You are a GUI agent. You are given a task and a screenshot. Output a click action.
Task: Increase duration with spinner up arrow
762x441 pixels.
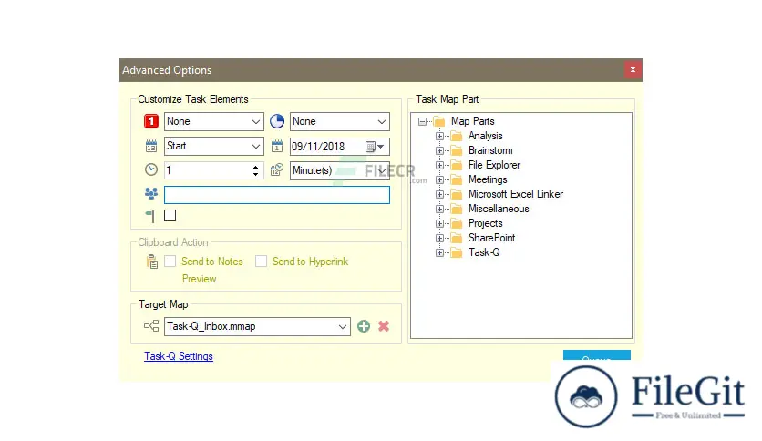255,167
